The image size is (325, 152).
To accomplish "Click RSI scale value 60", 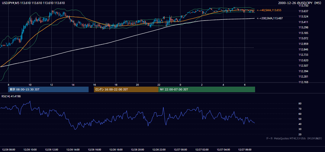I will click(300, 114).
